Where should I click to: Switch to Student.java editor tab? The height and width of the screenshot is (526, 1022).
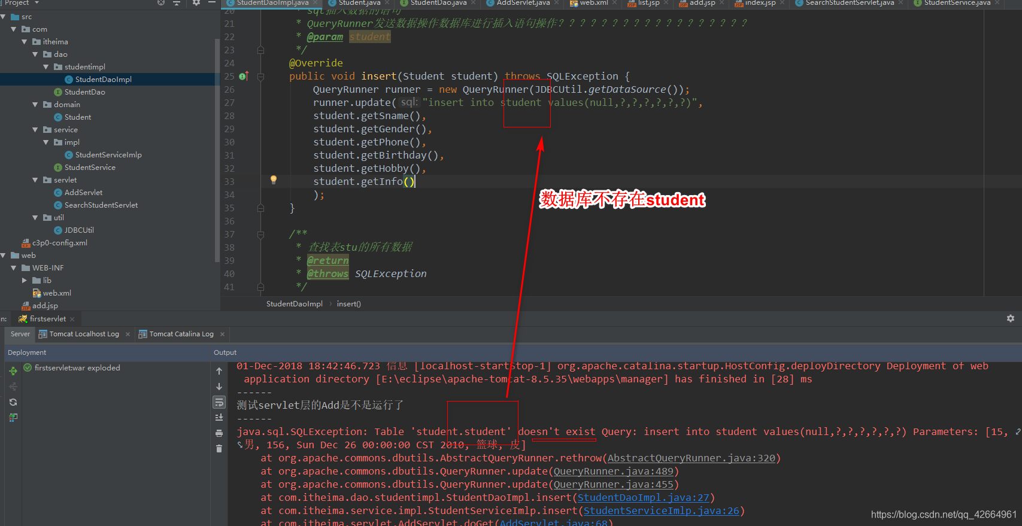pos(359,3)
